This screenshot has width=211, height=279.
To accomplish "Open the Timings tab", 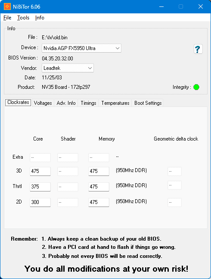I will coord(88,103).
